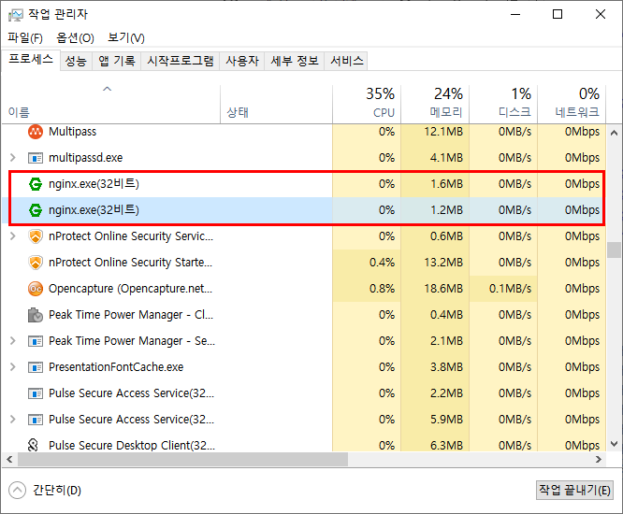
Task: Maximize the 작업 관리자 window
Action: click(x=558, y=15)
